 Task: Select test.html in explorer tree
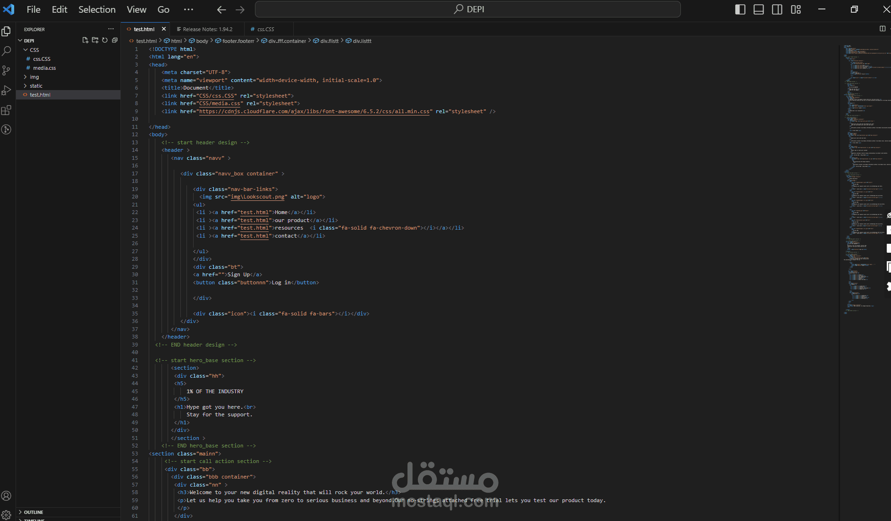[68, 94]
